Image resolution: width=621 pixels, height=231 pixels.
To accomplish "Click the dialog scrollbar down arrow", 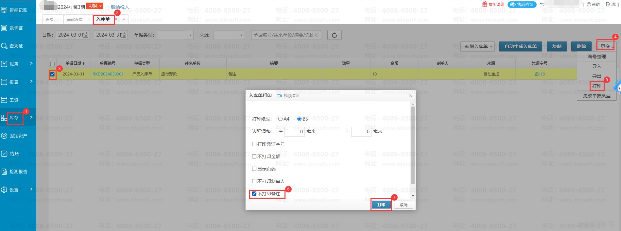I will [x=413, y=196].
